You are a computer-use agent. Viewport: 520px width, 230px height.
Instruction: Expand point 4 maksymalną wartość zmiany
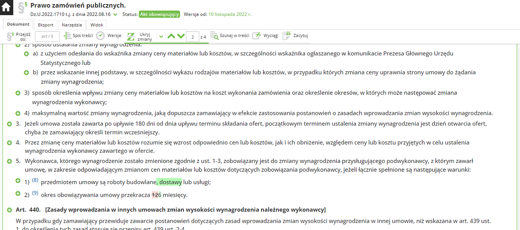(x=18, y=113)
